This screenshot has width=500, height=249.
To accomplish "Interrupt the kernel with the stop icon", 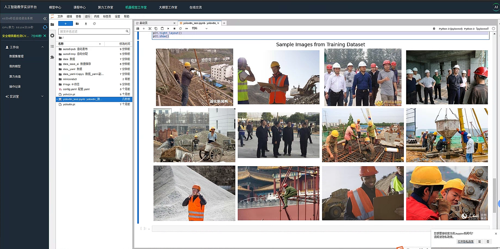I will point(174,29).
